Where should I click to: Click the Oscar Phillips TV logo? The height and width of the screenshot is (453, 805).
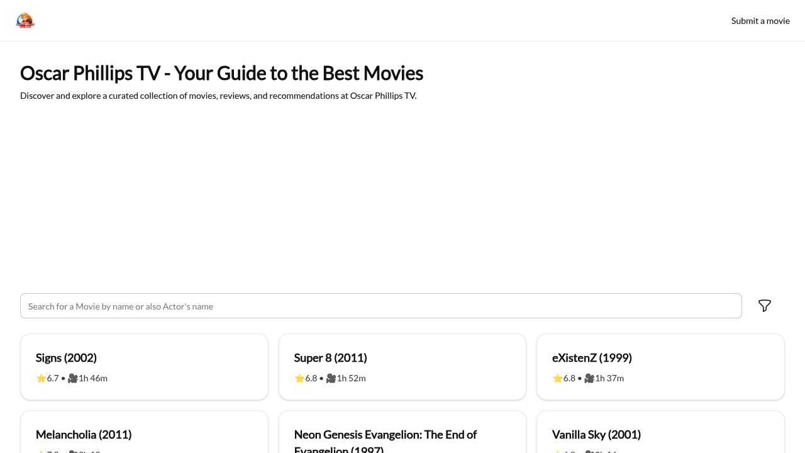(25, 20)
